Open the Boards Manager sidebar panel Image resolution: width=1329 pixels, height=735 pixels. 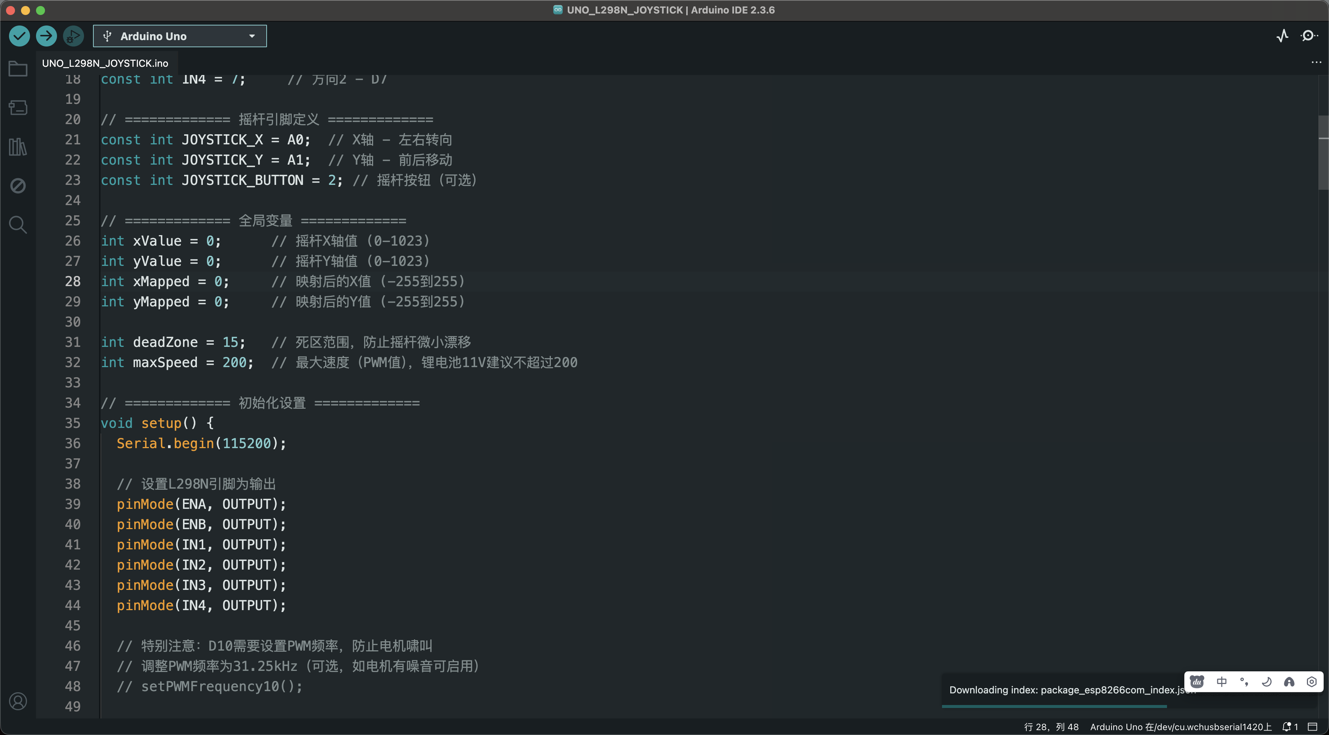(18, 107)
